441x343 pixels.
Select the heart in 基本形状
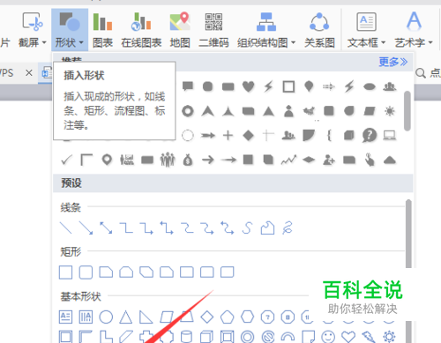point(348,337)
